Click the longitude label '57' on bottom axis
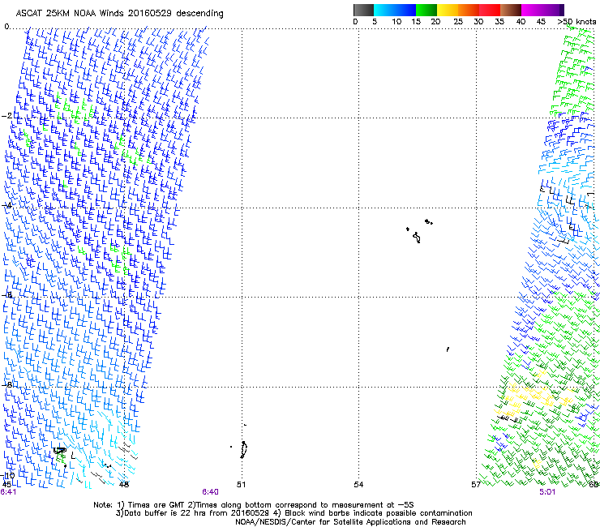The height and width of the screenshot is (527, 600). click(x=476, y=485)
